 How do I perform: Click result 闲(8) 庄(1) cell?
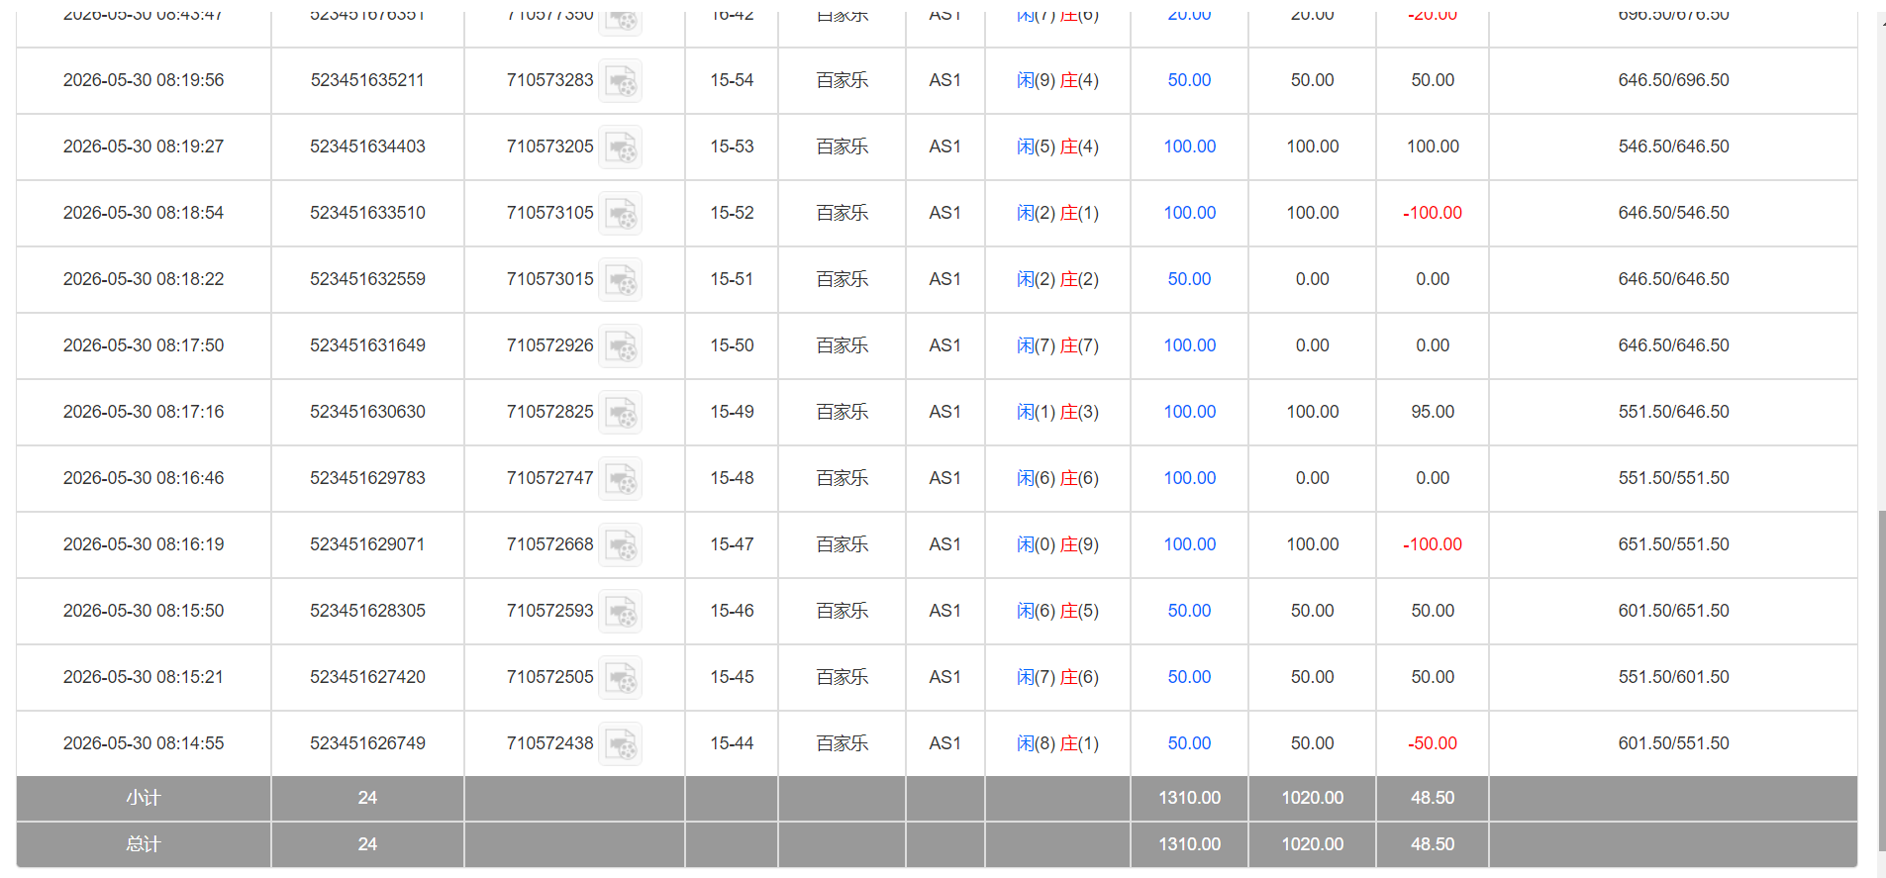coord(1057,743)
